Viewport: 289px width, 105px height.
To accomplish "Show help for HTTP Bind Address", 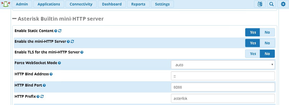I will tap(51, 74).
